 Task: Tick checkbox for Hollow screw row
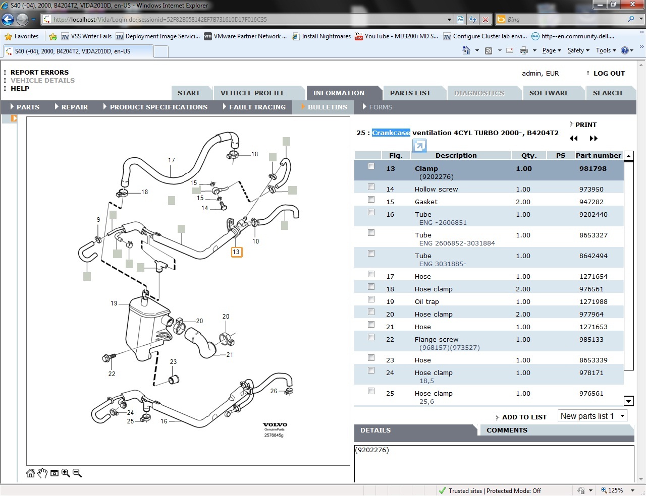371,187
